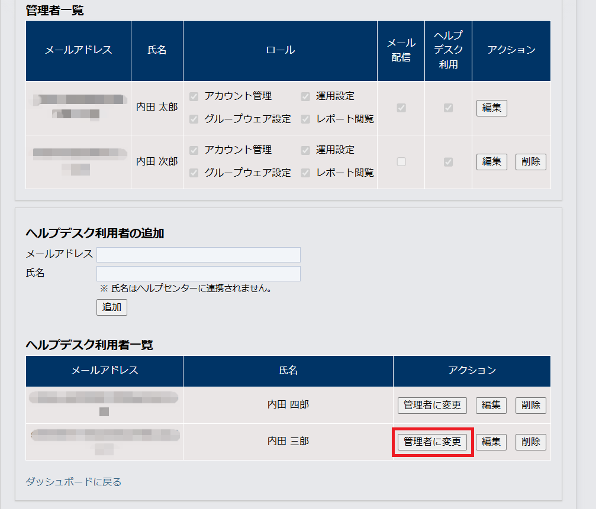Click 管理者に変更 for 内田 四郎
The width and height of the screenshot is (596, 509).
pyautogui.click(x=432, y=405)
